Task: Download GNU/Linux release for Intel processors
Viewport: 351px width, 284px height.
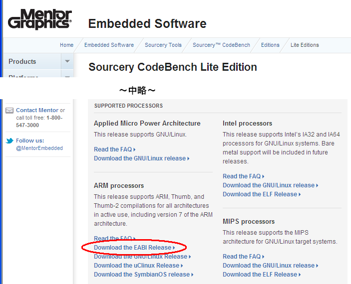Action: tap(270, 185)
